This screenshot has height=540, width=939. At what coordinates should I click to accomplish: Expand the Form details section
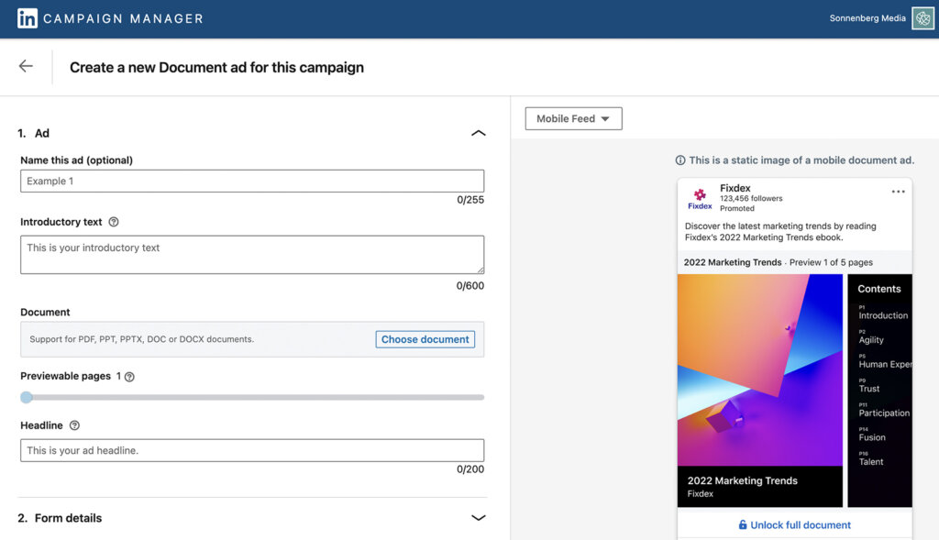click(x=478, y=517)
